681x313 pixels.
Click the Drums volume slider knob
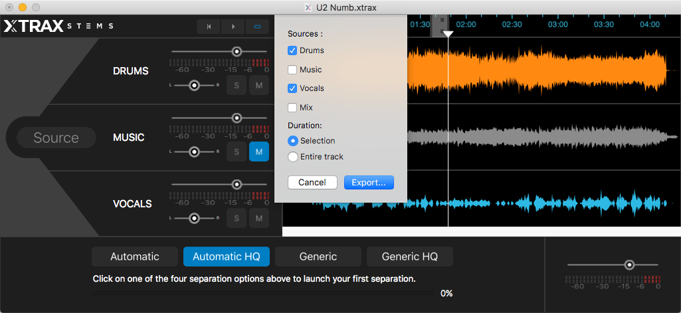point(237,52)
